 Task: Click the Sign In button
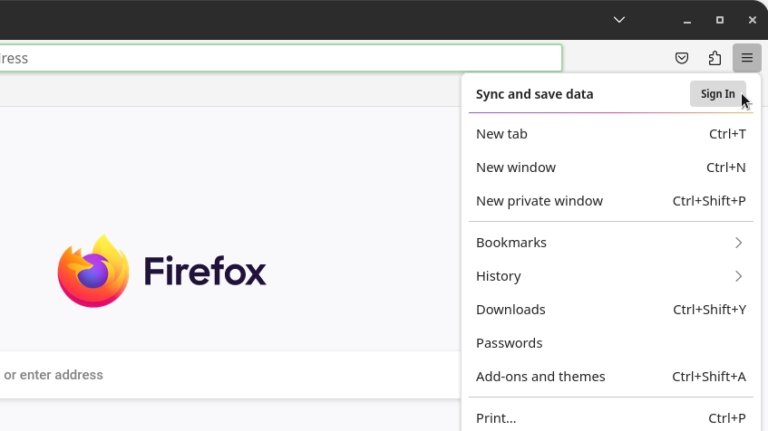pos(717,94)
